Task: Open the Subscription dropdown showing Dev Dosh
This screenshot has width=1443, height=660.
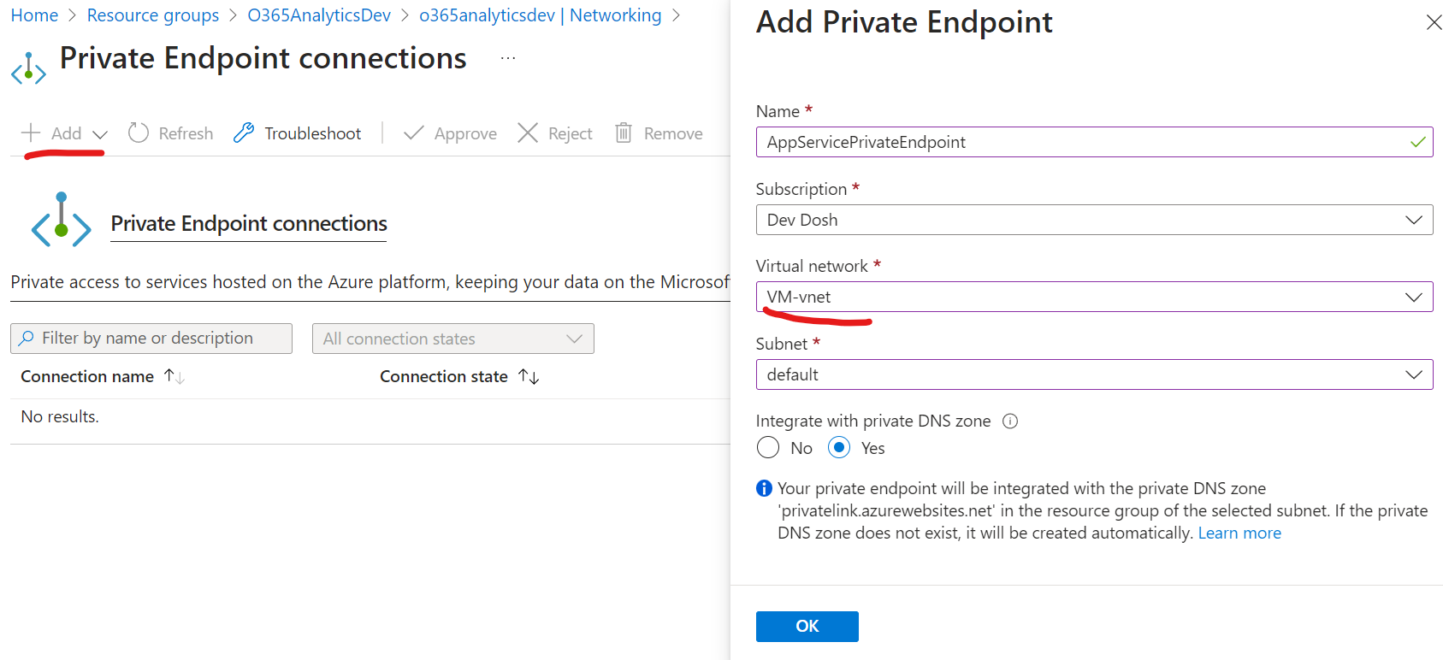Action: (x=1094, y=220)
